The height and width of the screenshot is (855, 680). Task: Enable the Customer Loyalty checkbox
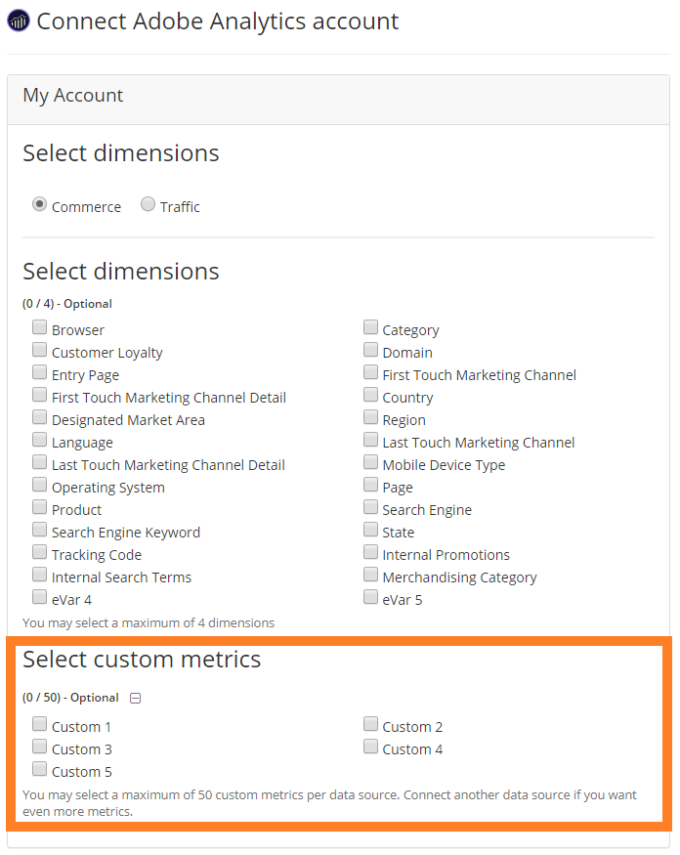click(x=39, y=351)
